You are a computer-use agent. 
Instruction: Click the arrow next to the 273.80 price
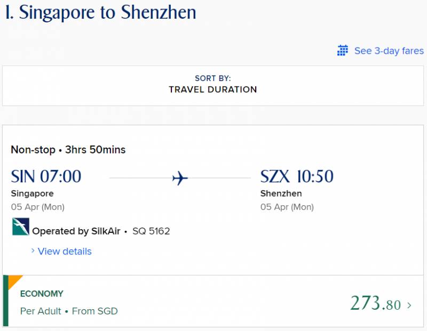409,305
